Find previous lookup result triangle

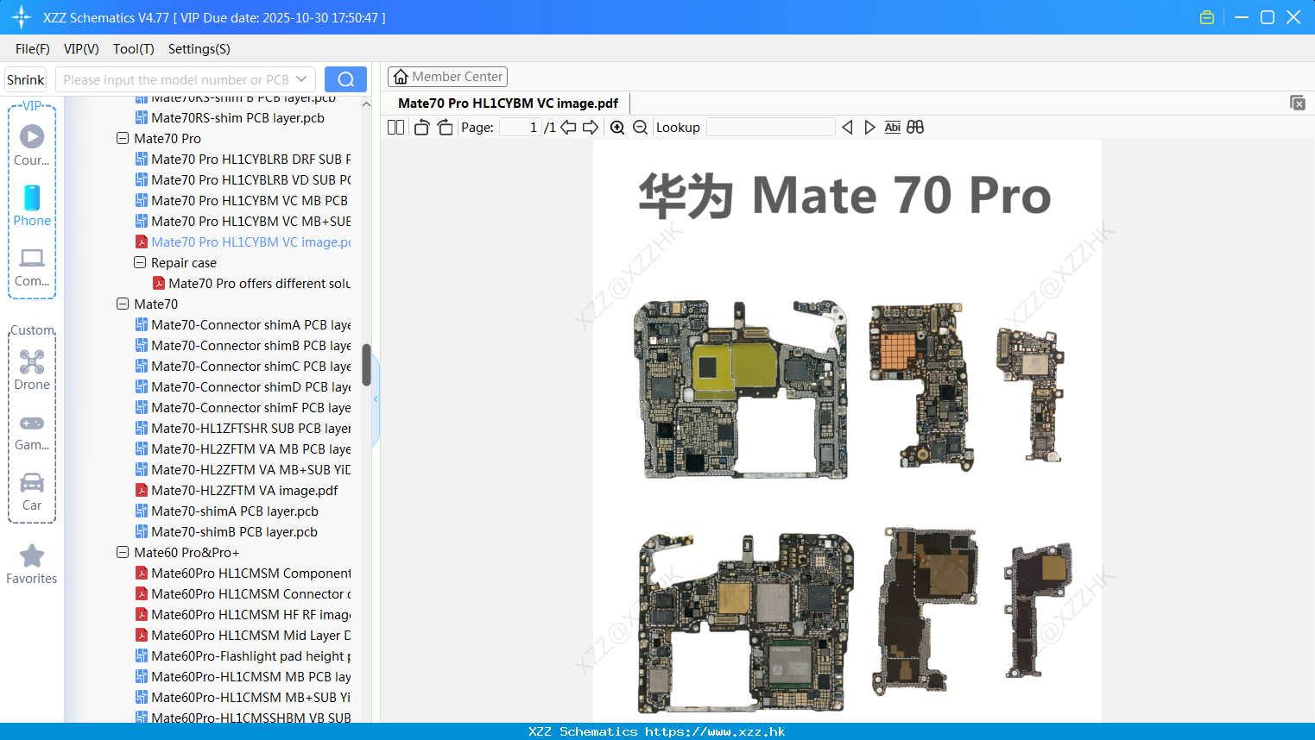pyautogui.click(x=847, y=128)
